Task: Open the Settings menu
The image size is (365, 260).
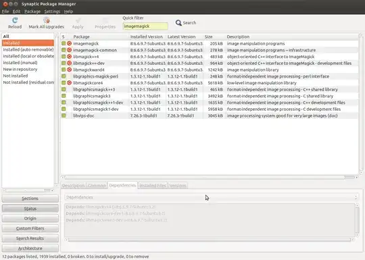Action: [x=52, y=11]
